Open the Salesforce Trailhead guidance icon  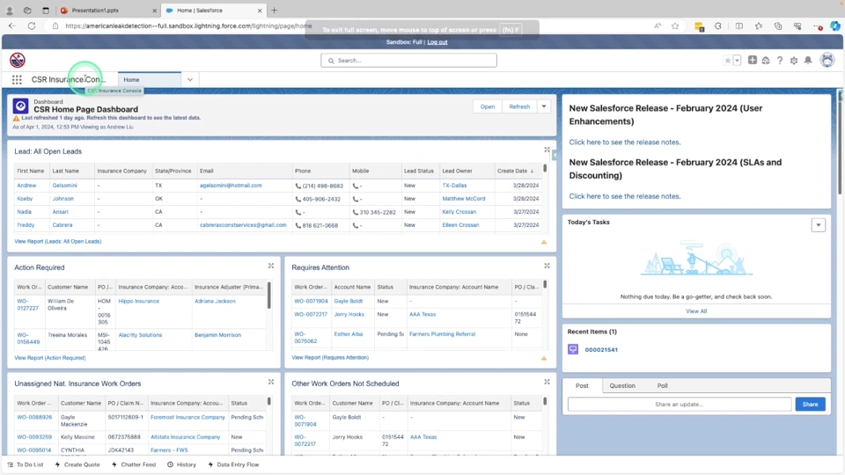click(x=766, y=61)
